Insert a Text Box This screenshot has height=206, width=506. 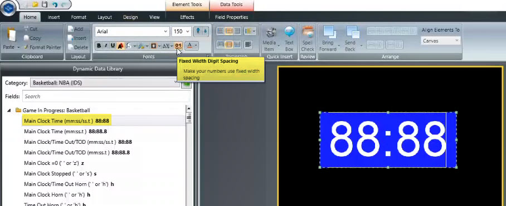[x=289, y=39]
